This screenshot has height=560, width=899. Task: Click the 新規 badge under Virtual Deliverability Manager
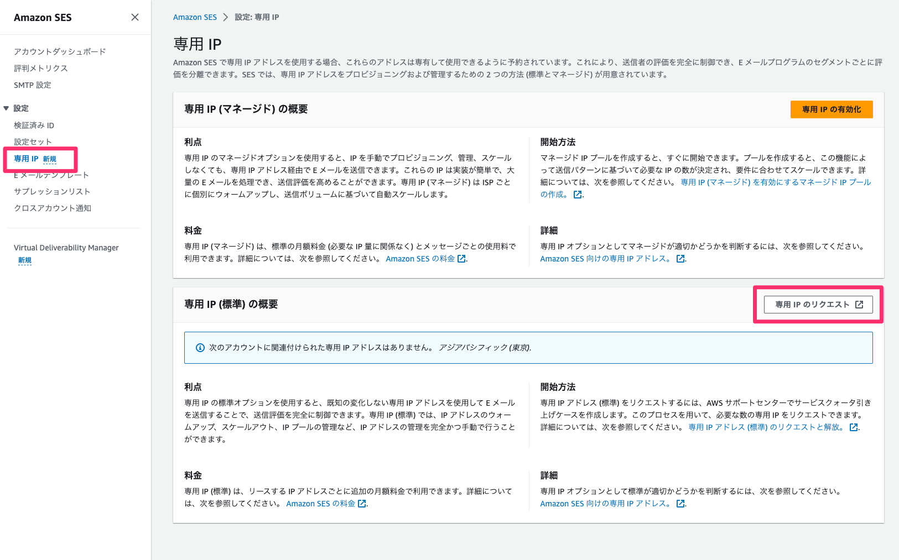[x=25, y=260]
